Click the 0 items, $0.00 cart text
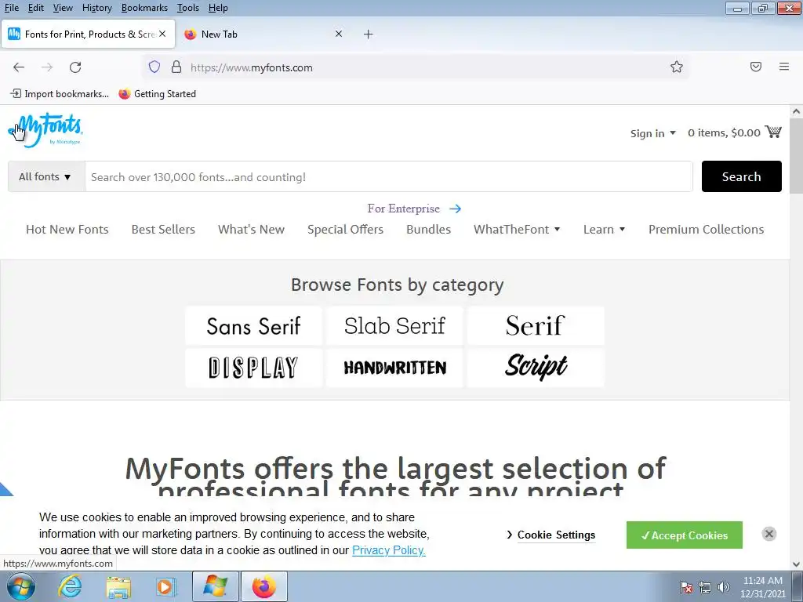Image resolution: width=803 pixels, height=602 pixels. [x=724, y=133]
